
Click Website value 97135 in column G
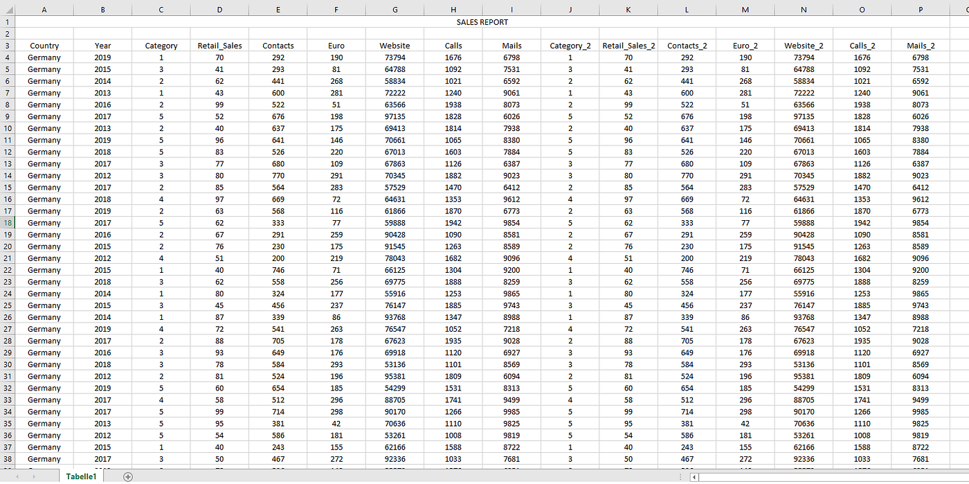[395, 116]
